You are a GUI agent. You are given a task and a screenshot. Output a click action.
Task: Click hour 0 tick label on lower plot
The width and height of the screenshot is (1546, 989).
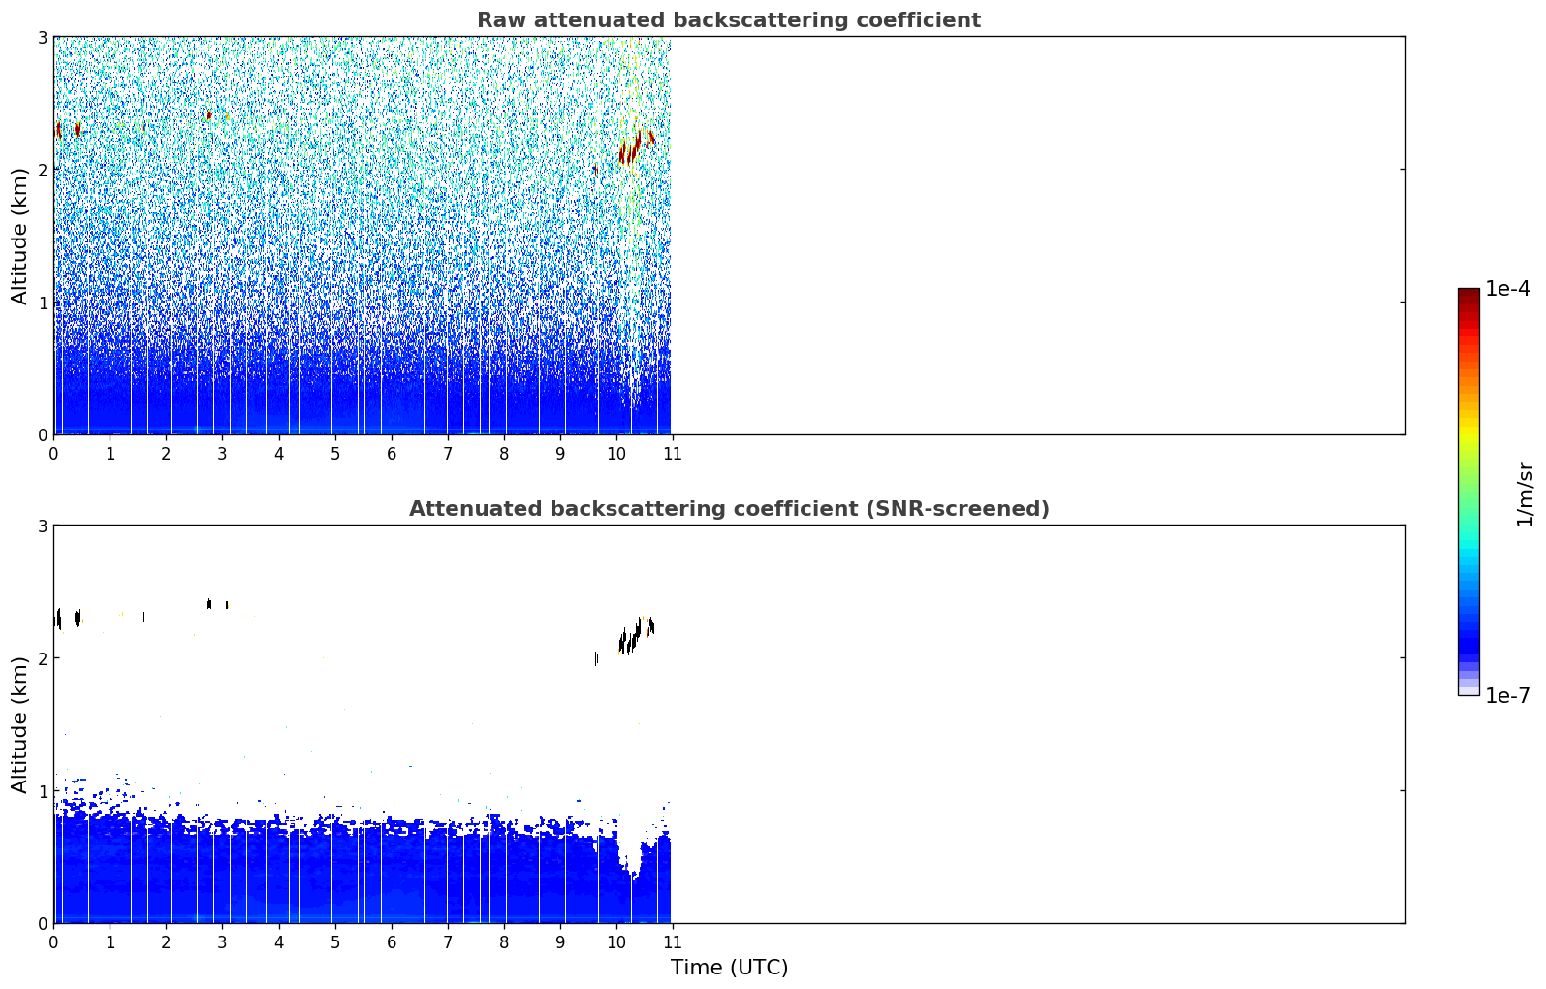(x=53, y=942)
